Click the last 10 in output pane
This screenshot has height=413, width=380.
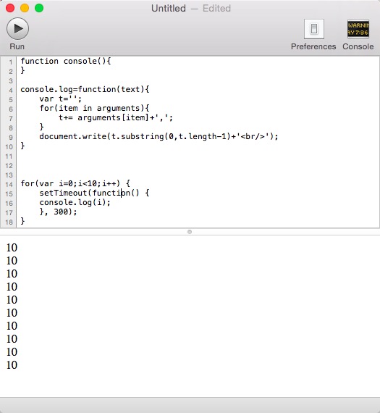click(x=12, y=365)
